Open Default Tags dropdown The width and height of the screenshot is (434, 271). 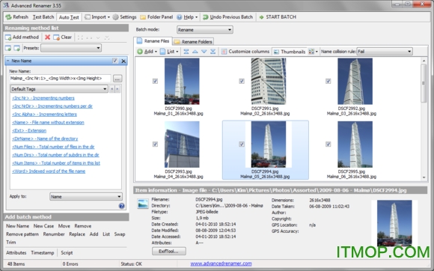pyautogui.click(x=59, y=89)
